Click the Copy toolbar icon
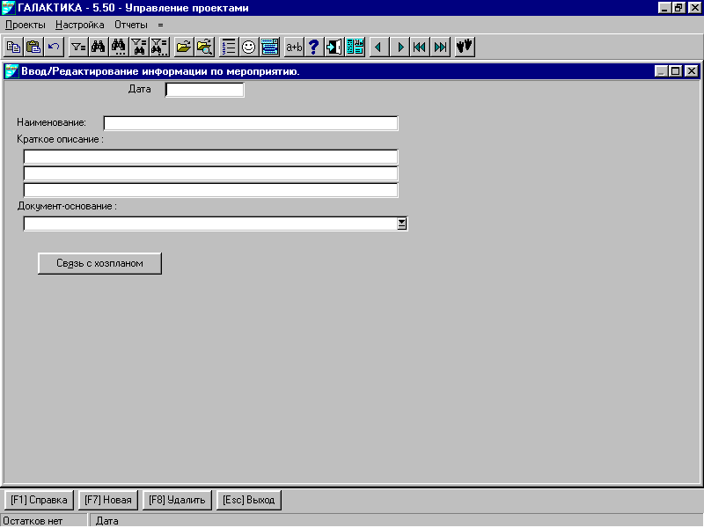Screen dimensions: 704x528 (x=13, y=47)
